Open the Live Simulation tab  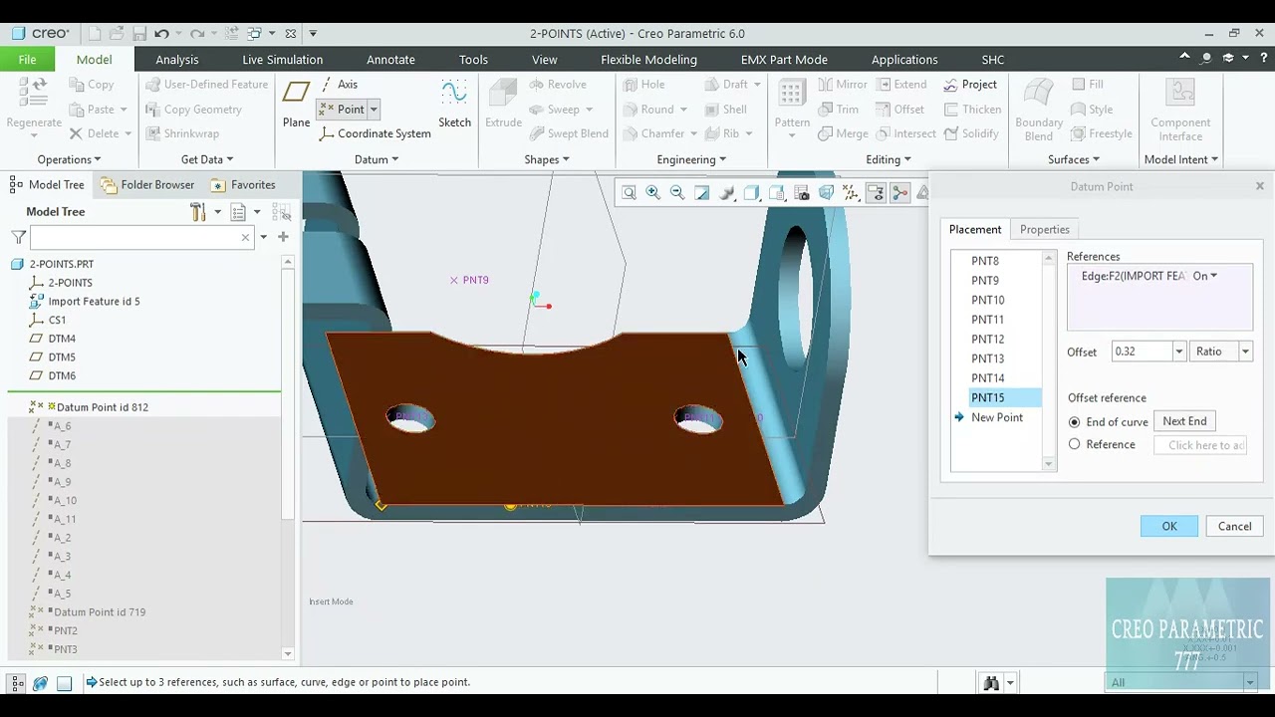coord(282,60)
